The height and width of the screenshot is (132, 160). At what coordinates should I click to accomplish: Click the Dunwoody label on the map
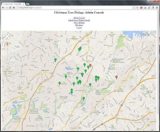point(30,126)
